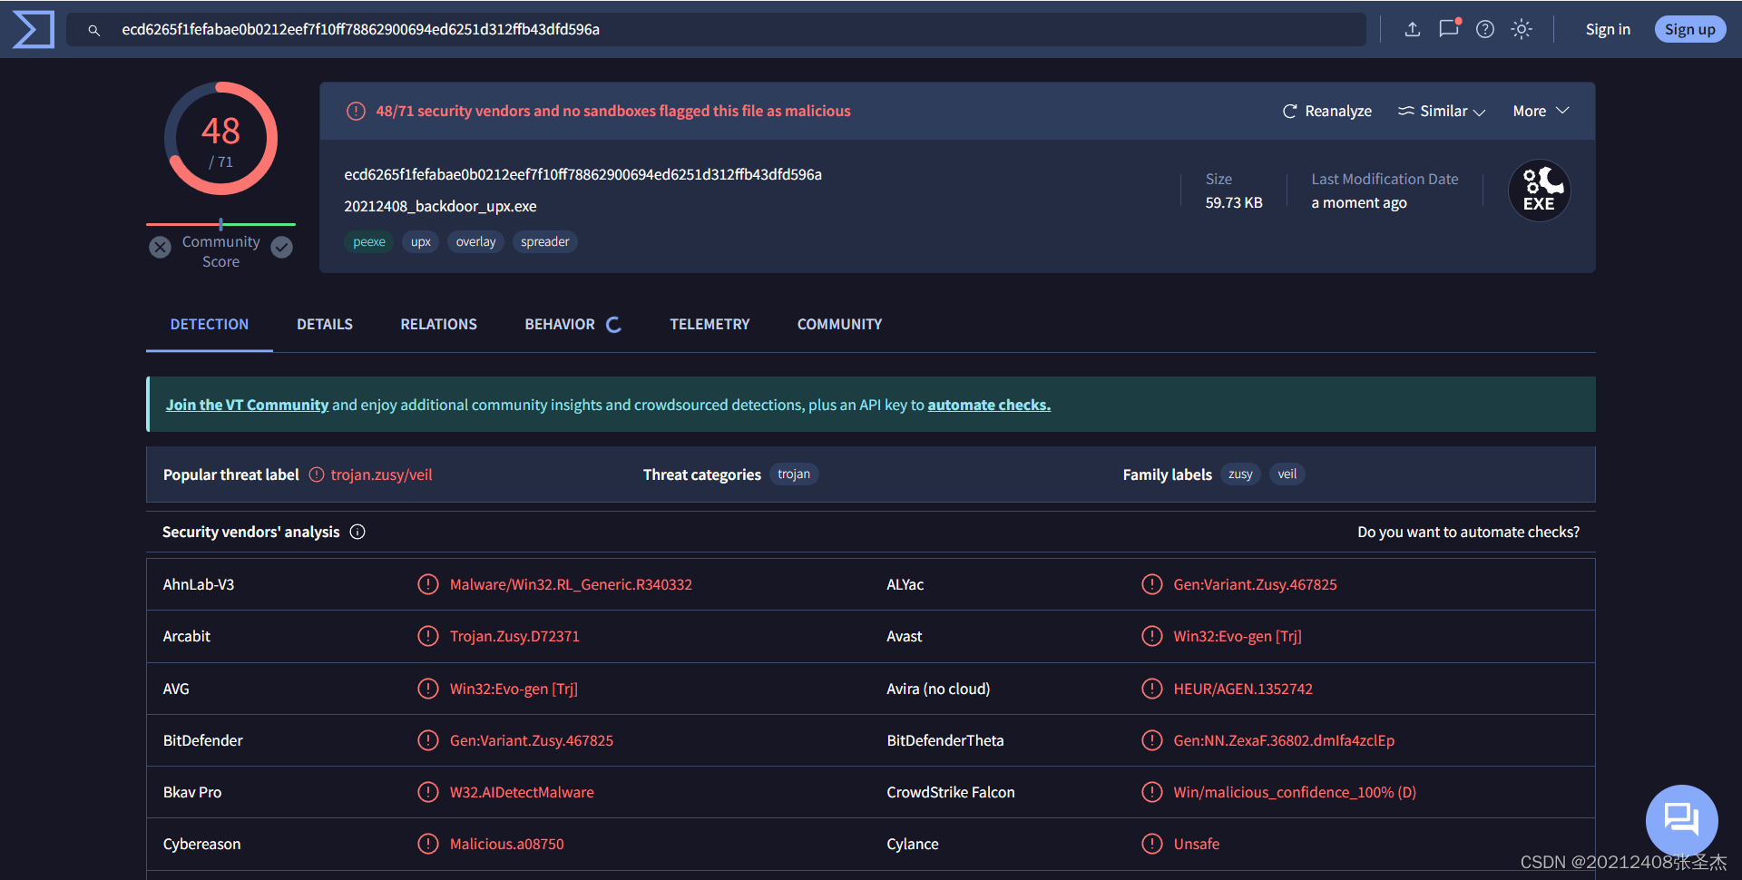Click the alert icon in Cybereason row
This screenshot has height=880, width=1742.
pyautogui.click(x=428, y=844)
